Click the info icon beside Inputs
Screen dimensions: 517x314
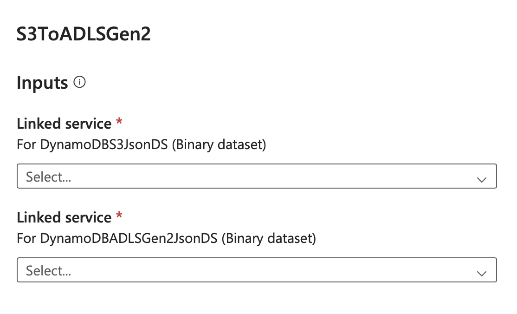(x=80, y=83)
